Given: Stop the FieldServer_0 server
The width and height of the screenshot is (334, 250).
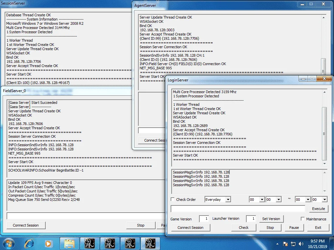Looking at the screenshot, I should tap(141, 225).
